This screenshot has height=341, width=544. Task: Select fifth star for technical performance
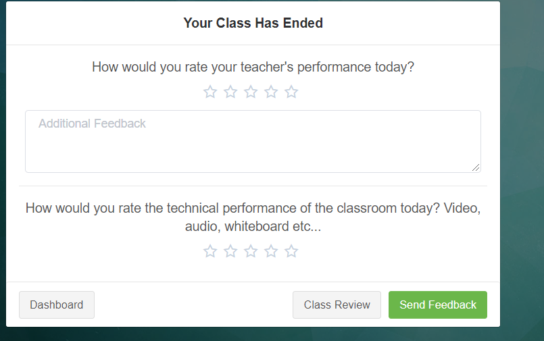291,251
